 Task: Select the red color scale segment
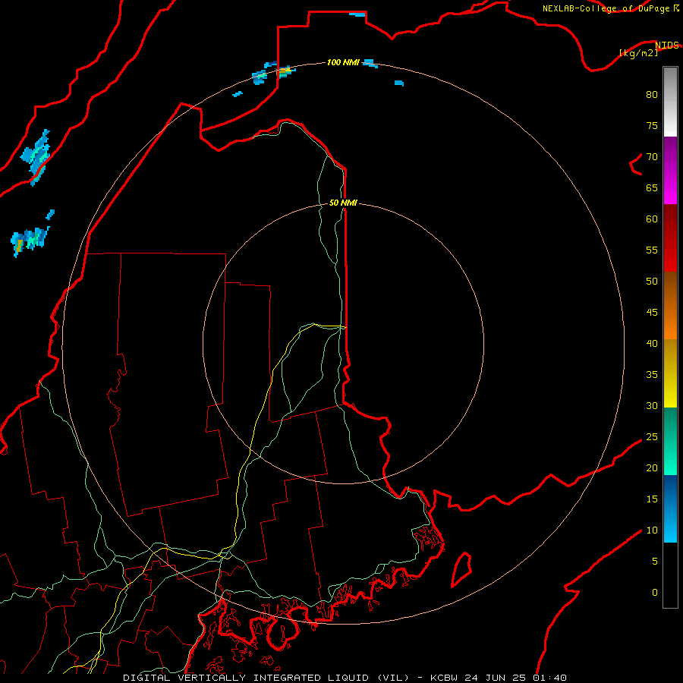click(670, 238)
